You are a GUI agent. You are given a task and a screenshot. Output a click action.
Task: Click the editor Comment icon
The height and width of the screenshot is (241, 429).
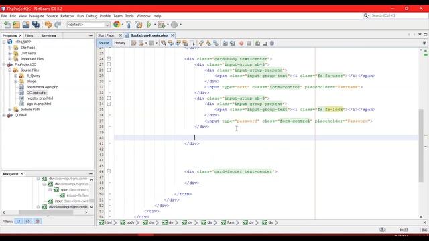tap(257, 43)
